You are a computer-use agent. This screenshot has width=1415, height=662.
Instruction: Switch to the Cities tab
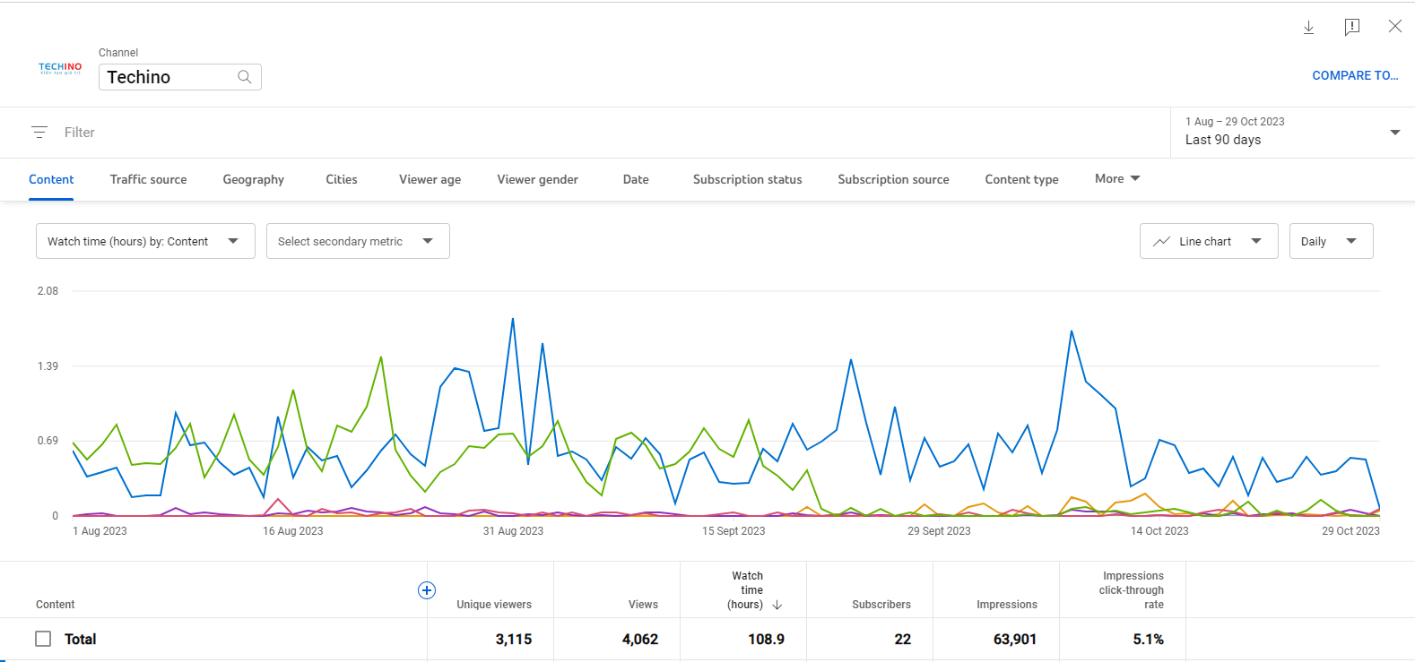pos(342,180)
